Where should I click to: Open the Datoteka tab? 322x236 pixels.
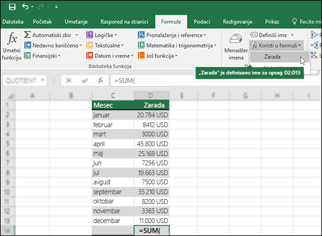(13, 22)
